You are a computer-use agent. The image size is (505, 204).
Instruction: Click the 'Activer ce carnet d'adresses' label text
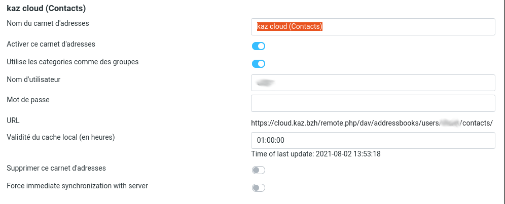[x=51, y=44]
